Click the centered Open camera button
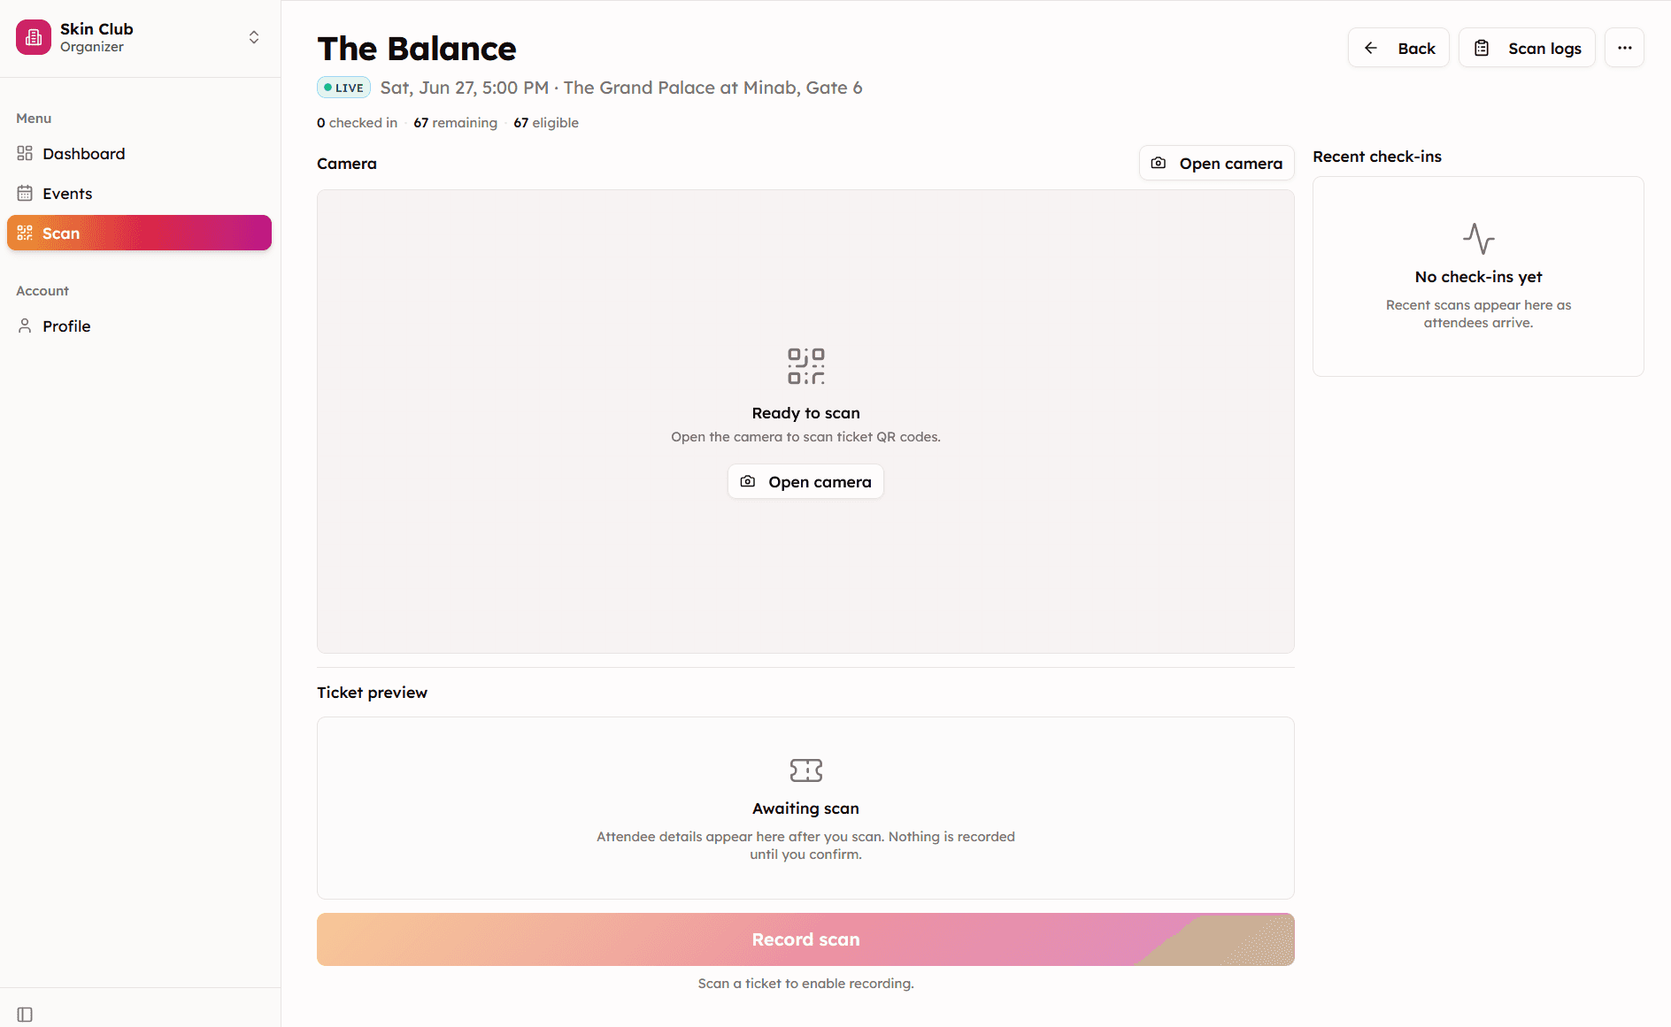1671x1027 pixels. click(805, 482)
